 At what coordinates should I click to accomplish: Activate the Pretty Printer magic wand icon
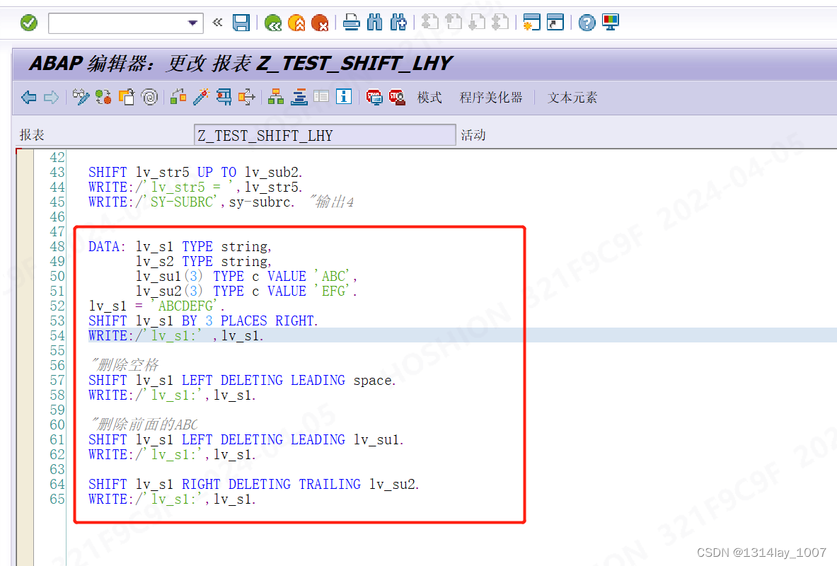tap(201, 97)
